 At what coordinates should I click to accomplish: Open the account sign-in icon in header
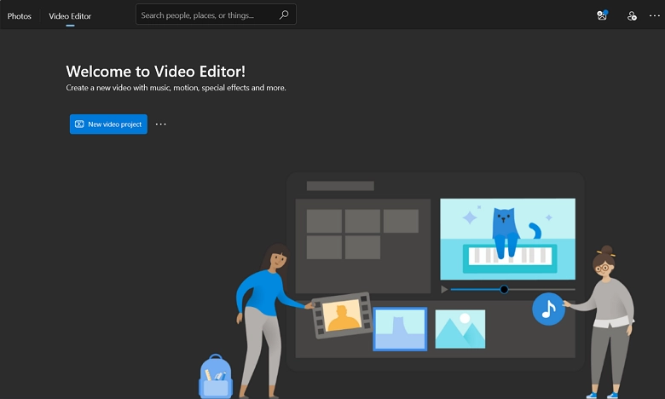pos(632,16)
